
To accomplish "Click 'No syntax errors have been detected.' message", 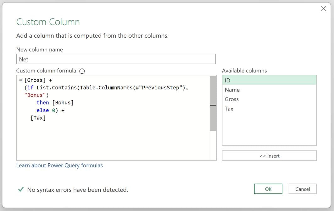I will point(78,190).
